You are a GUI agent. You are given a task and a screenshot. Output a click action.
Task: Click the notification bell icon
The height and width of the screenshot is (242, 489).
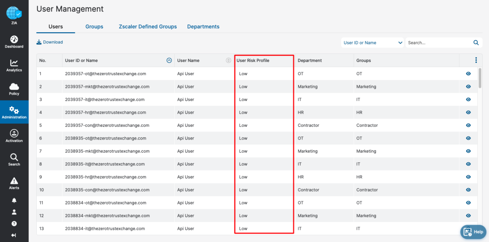(x=14, y=200)
